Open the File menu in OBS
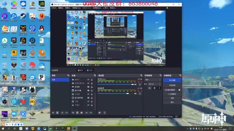Screen dimensions: 234x131 (x=54, y=8)
